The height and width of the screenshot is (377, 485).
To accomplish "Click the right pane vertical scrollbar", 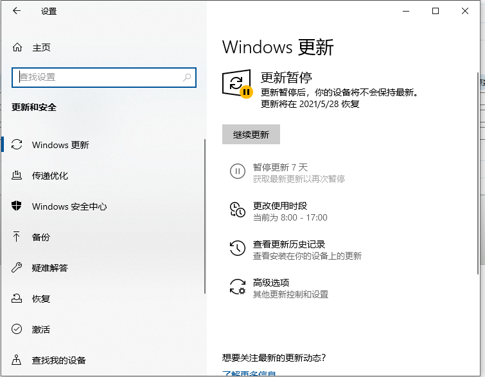I will coord(478,173).
